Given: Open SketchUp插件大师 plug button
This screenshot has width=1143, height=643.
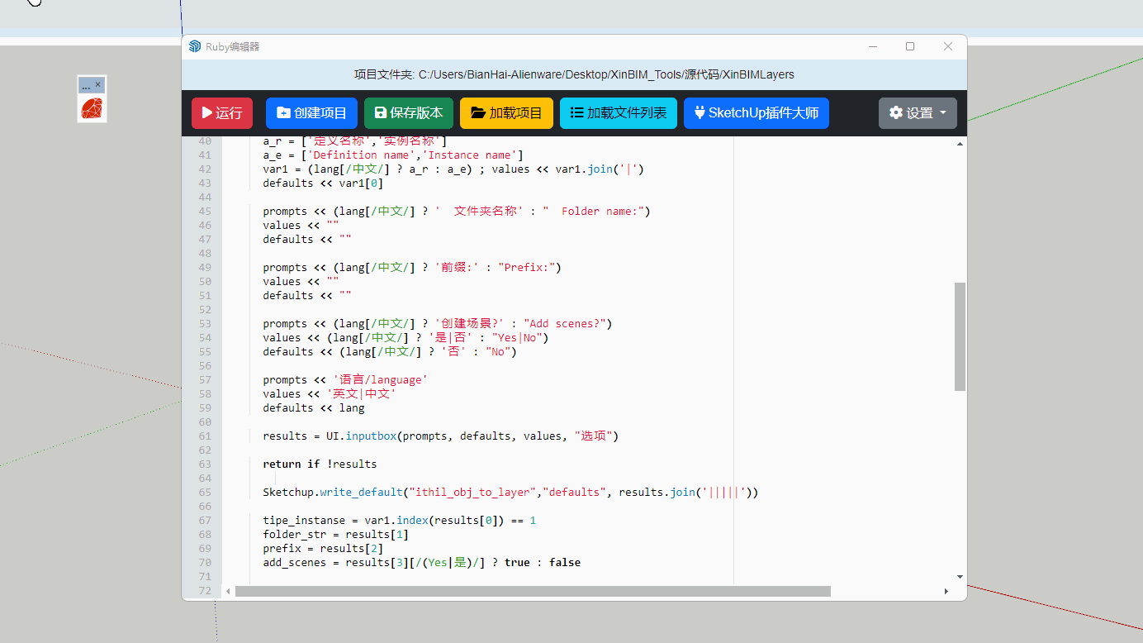Looking at the screenshot, I should [756, 113].
